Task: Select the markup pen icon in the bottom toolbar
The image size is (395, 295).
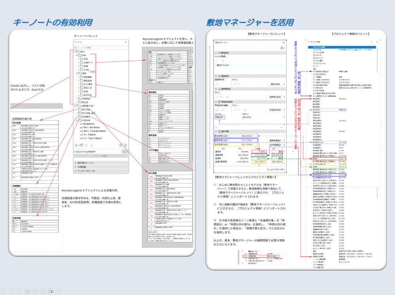Action: [x=19, y=291]
